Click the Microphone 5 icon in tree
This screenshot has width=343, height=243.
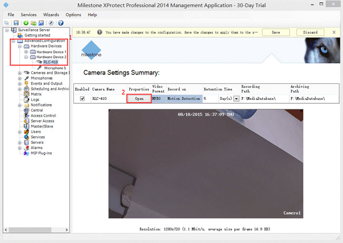40,68
